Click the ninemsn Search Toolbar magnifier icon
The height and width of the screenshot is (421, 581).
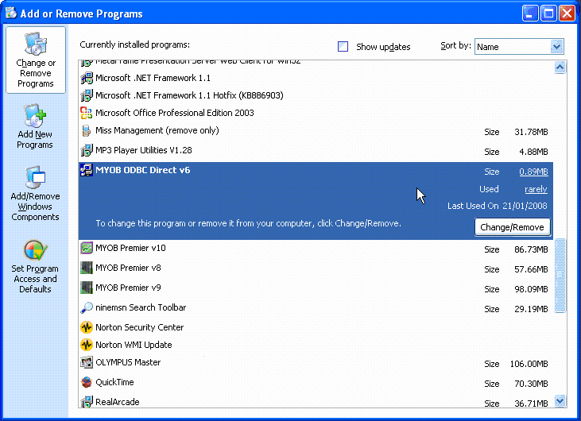point(87,307)
